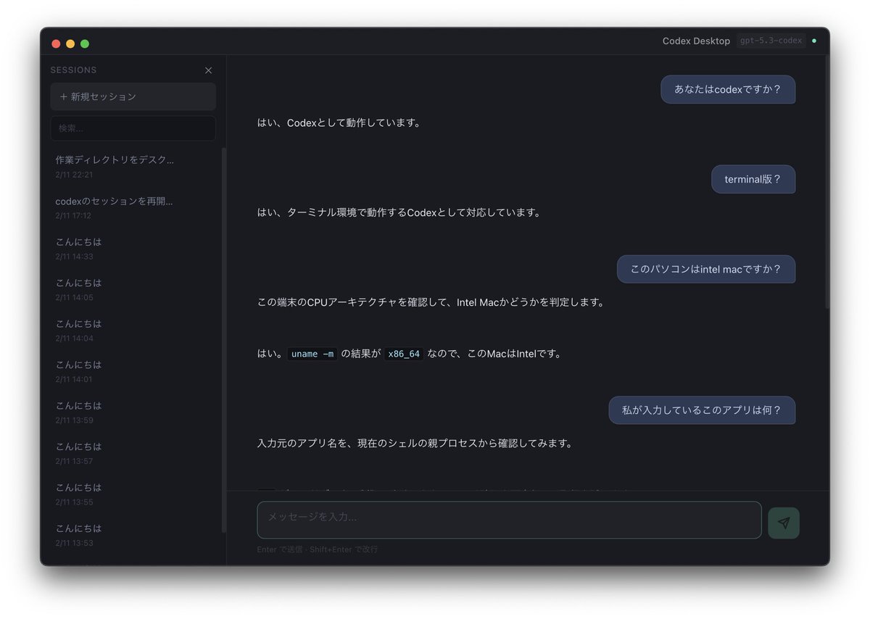
Task: Open the こんにちは session from 2/11 14:01
Action: coord(133,371)
